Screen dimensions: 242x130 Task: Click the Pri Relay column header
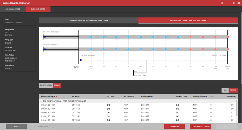[75, 96]
